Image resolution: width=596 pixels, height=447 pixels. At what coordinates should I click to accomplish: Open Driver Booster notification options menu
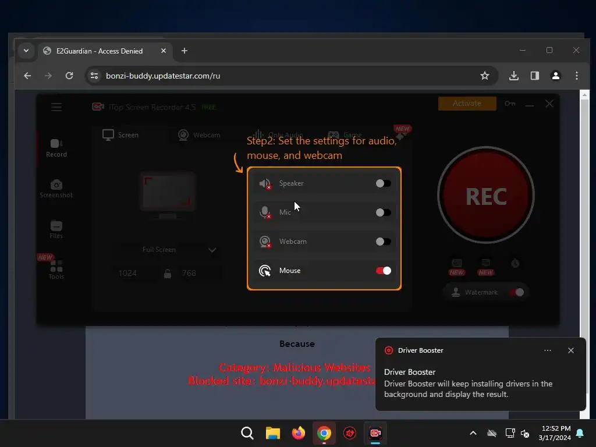[x=548, y=350]
